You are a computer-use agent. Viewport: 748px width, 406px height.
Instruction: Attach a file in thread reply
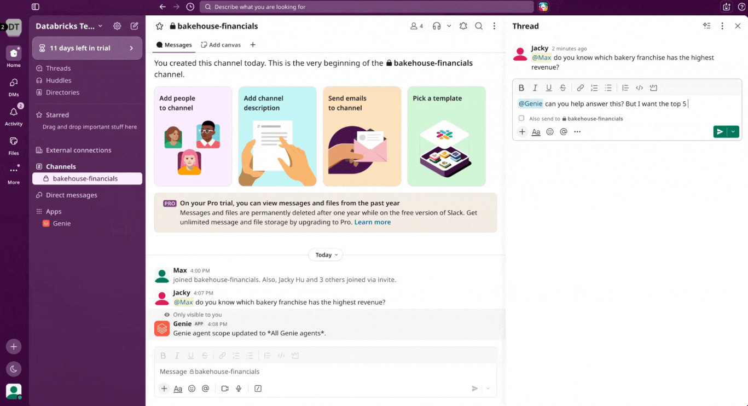(x=522, y=132)
